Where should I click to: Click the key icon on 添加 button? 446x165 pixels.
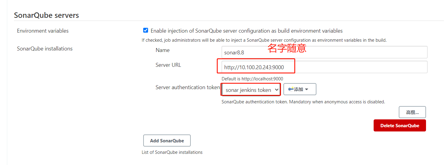point(291,89)
